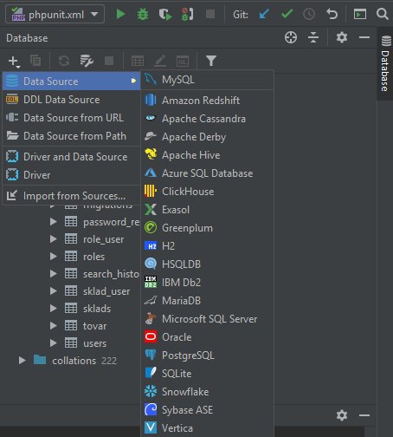Show Git history clock icon
Screen dimensions: 393x437
coord(309,14)
